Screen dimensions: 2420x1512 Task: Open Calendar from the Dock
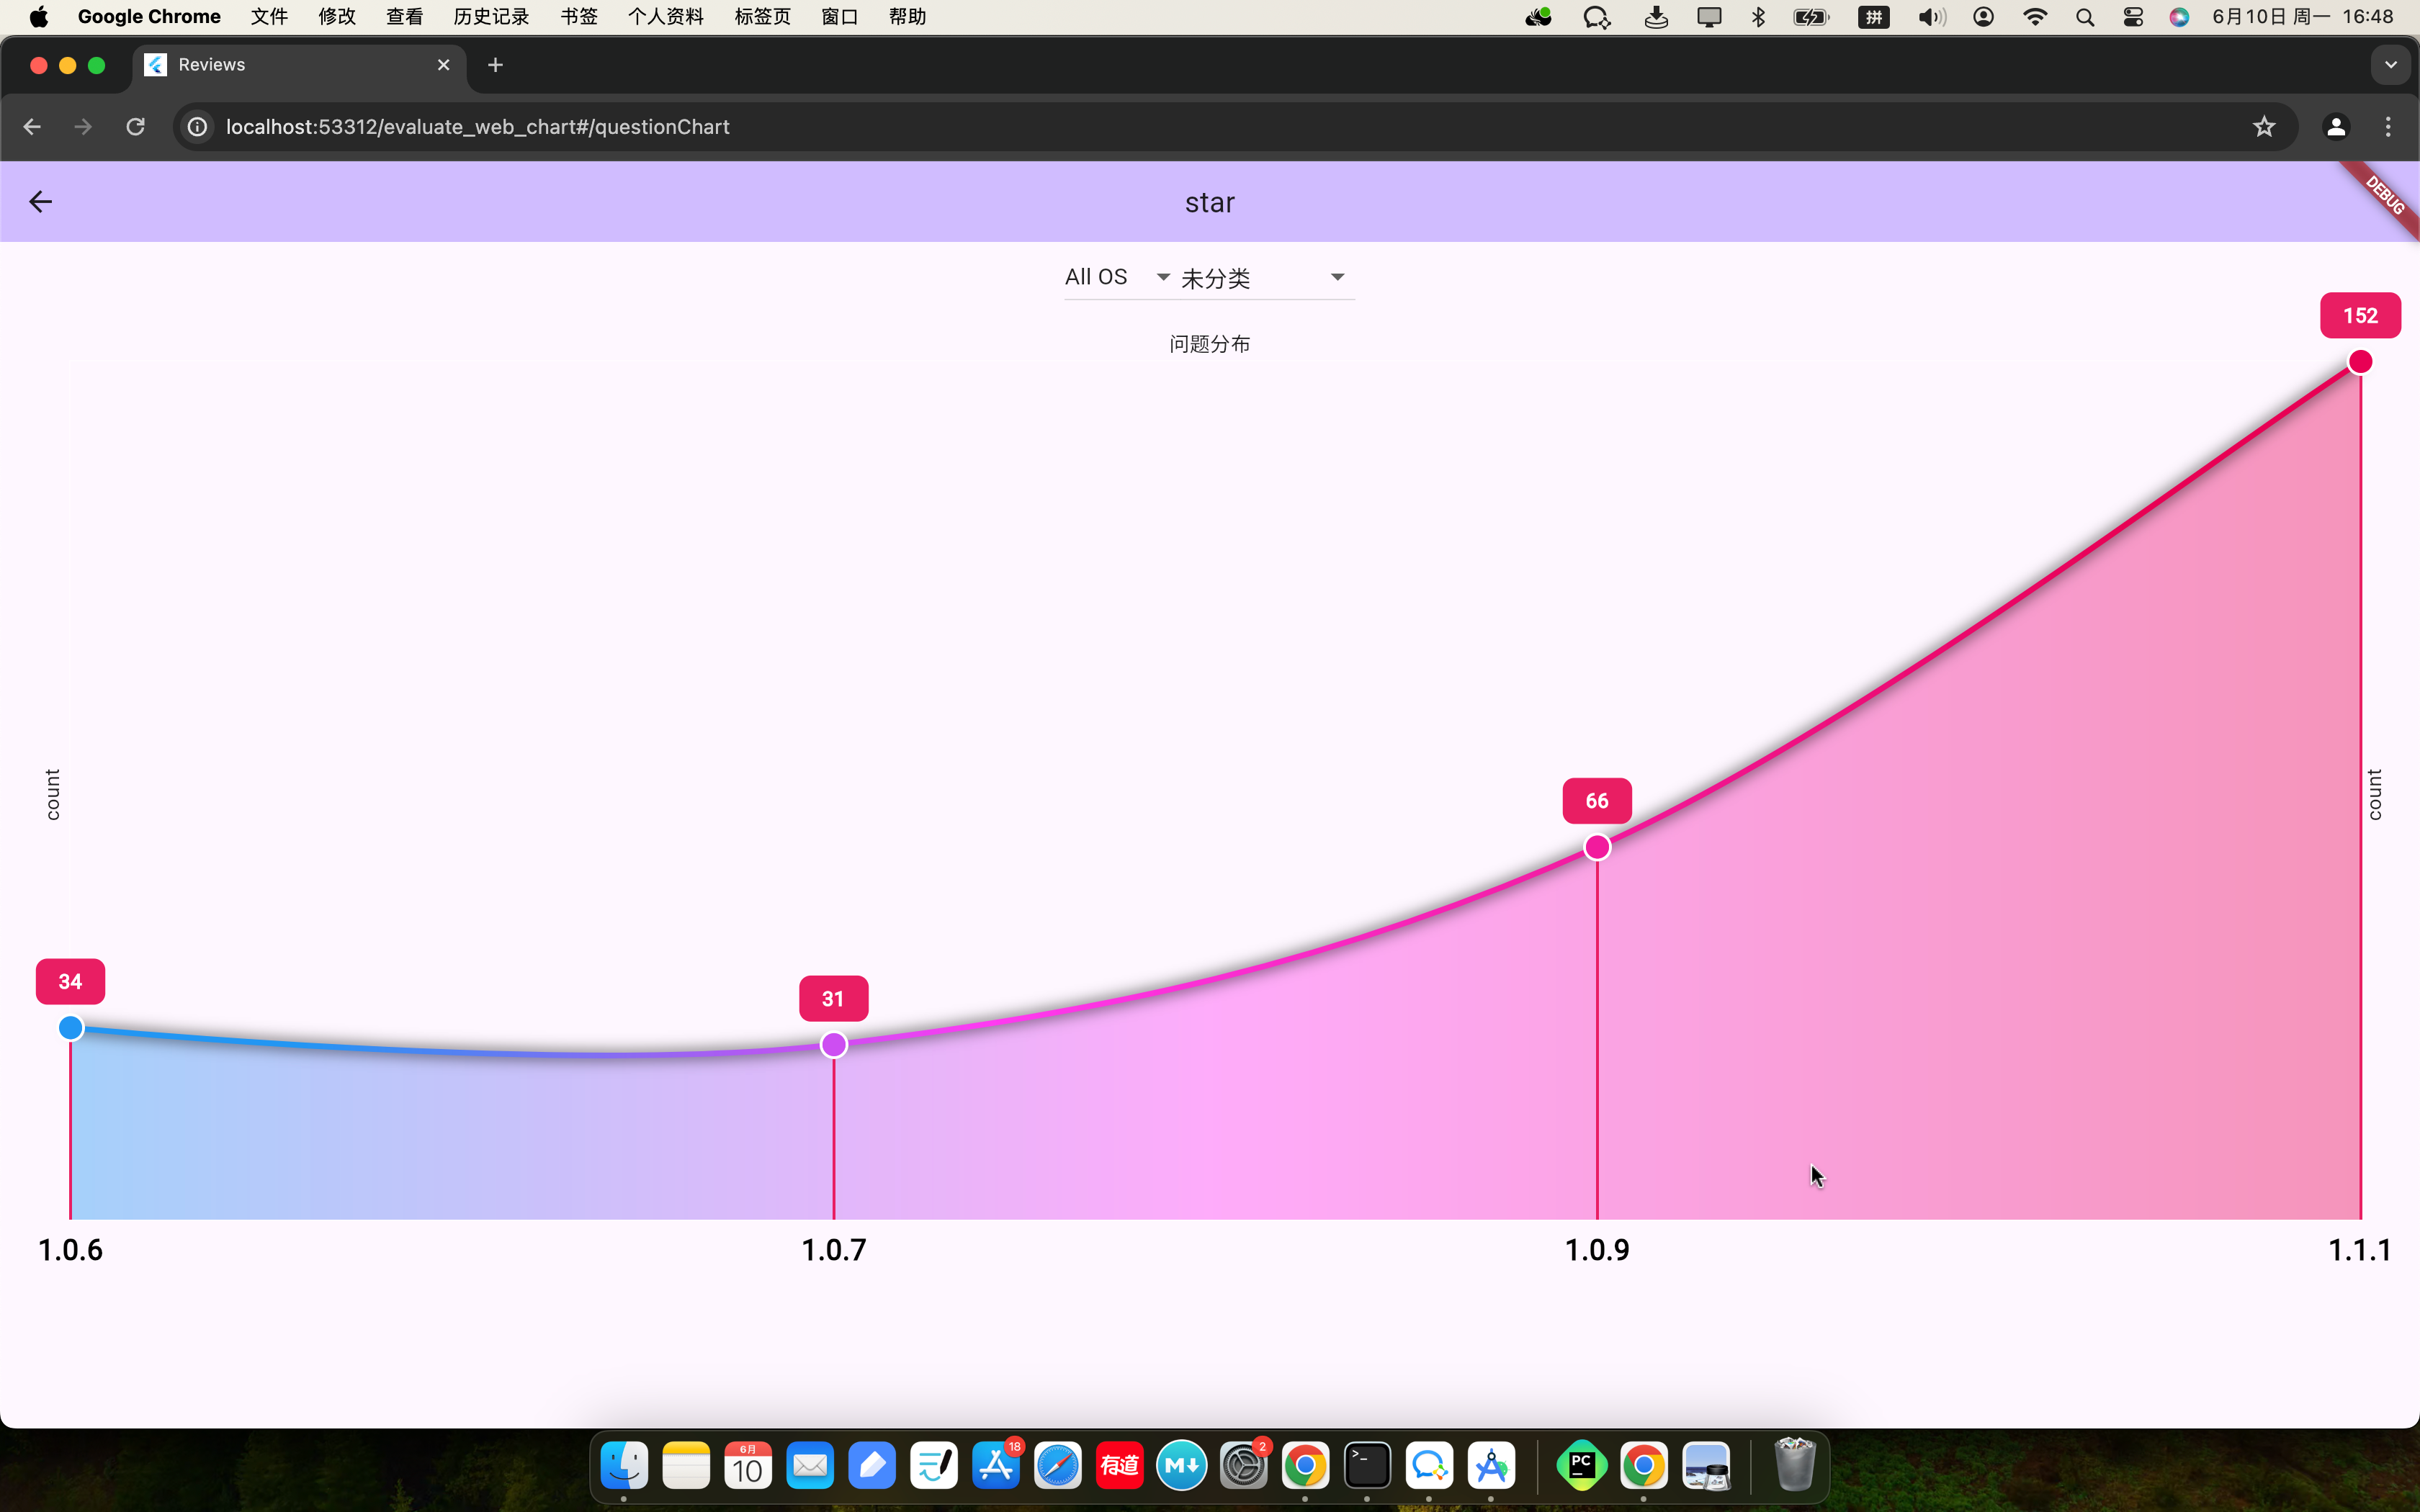pos(748,1466)
